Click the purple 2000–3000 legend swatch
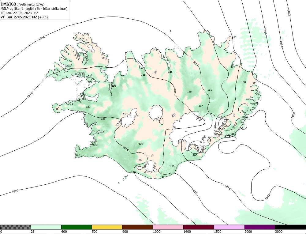Image resolution: width=306 pixels, height=234 pixels. click(260, 227)
